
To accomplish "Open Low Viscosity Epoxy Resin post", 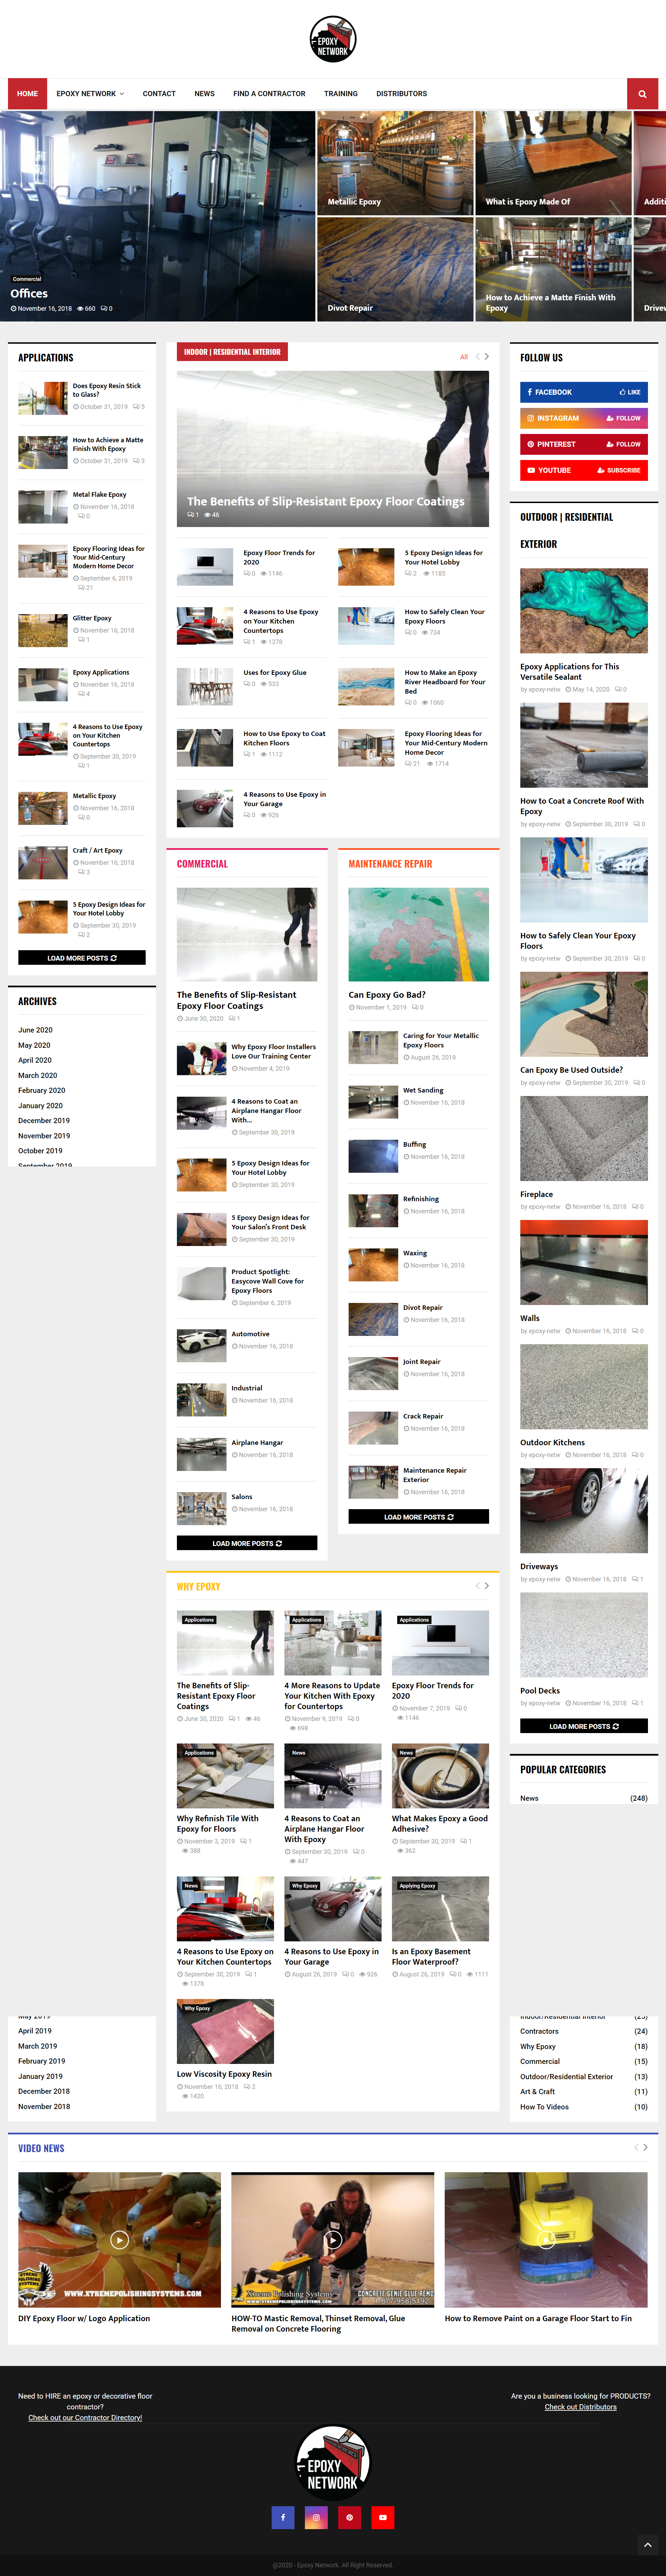I will click(x=225, y=2074).
